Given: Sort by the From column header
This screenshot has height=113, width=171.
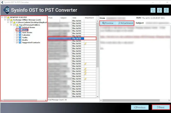Looking at the screenshot, I should [x=54, y=18].
